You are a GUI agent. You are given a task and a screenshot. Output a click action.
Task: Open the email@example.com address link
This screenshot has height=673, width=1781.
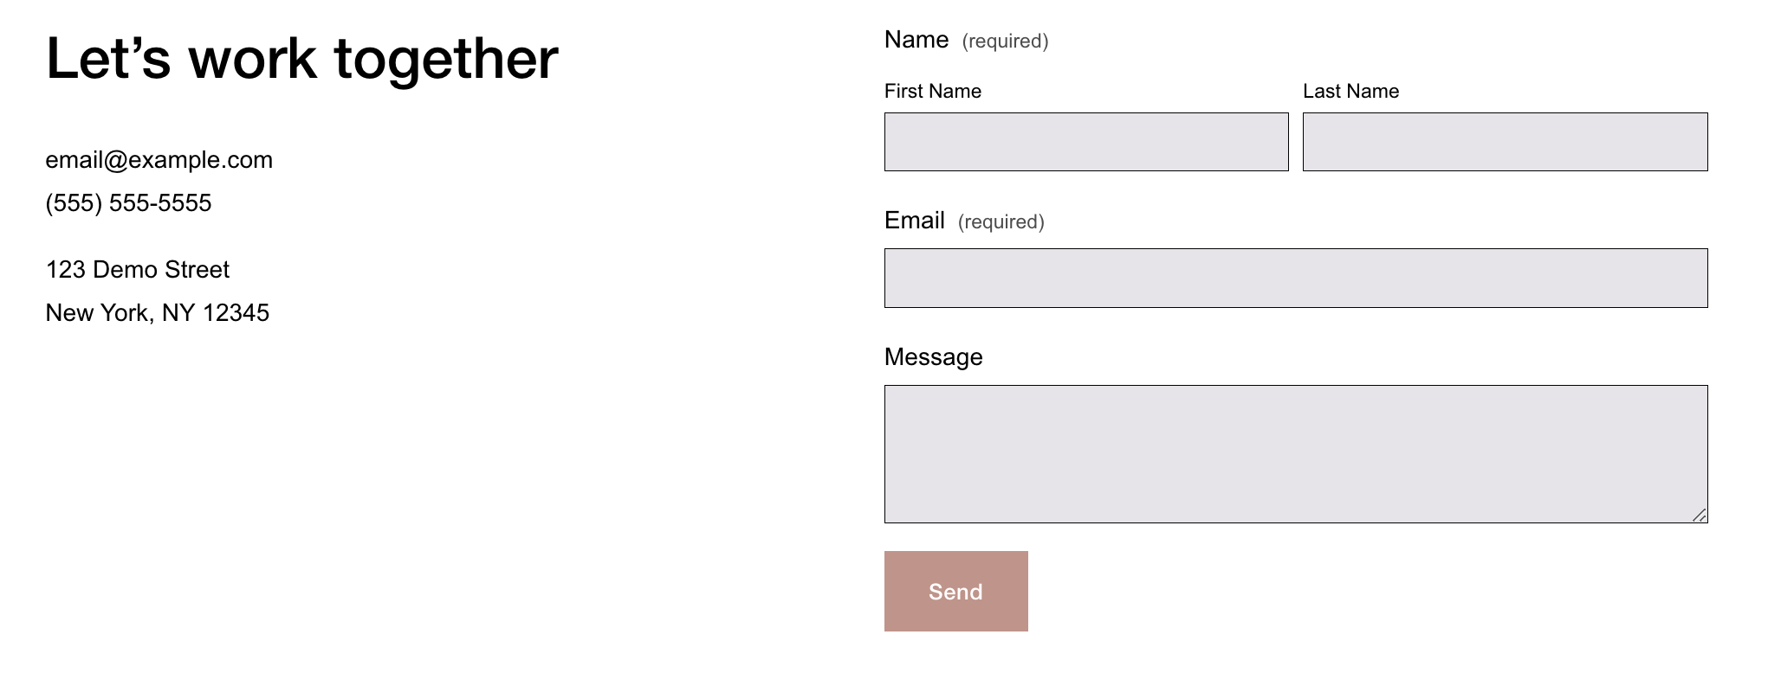click(159, 160)
